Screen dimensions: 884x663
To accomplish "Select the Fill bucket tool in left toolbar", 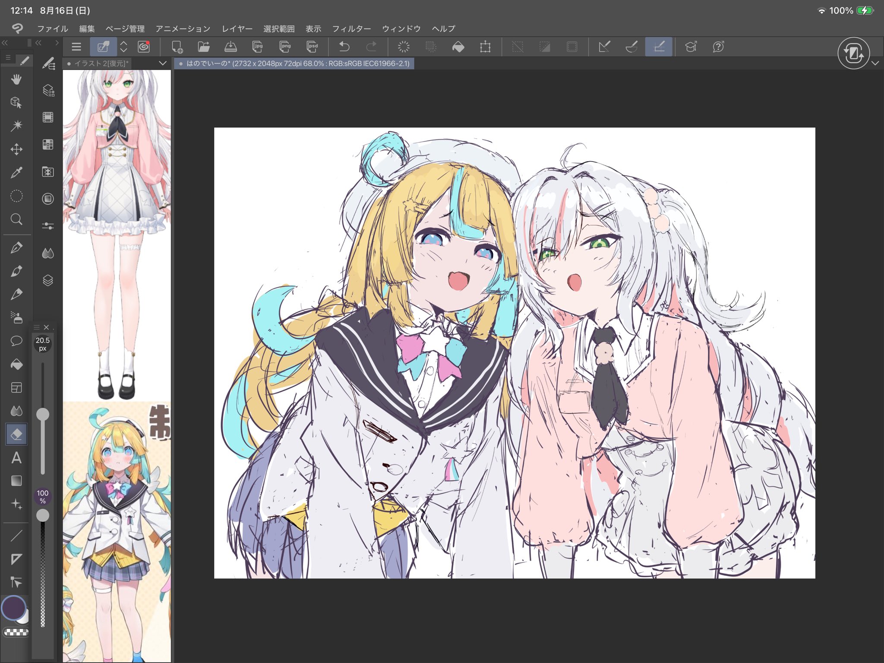I will click(16, 365).
